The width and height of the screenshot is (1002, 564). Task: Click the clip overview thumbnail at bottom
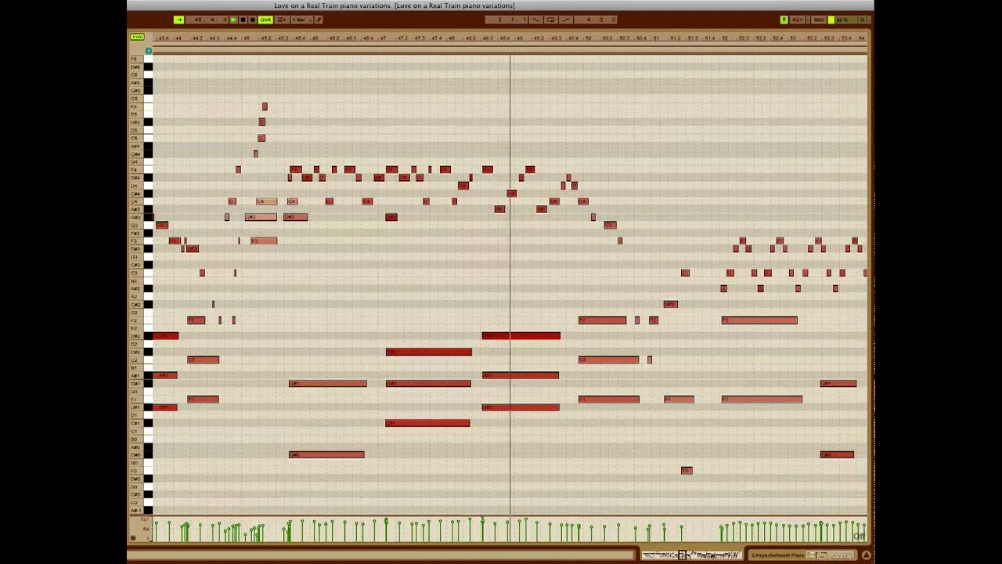point(691,555)
